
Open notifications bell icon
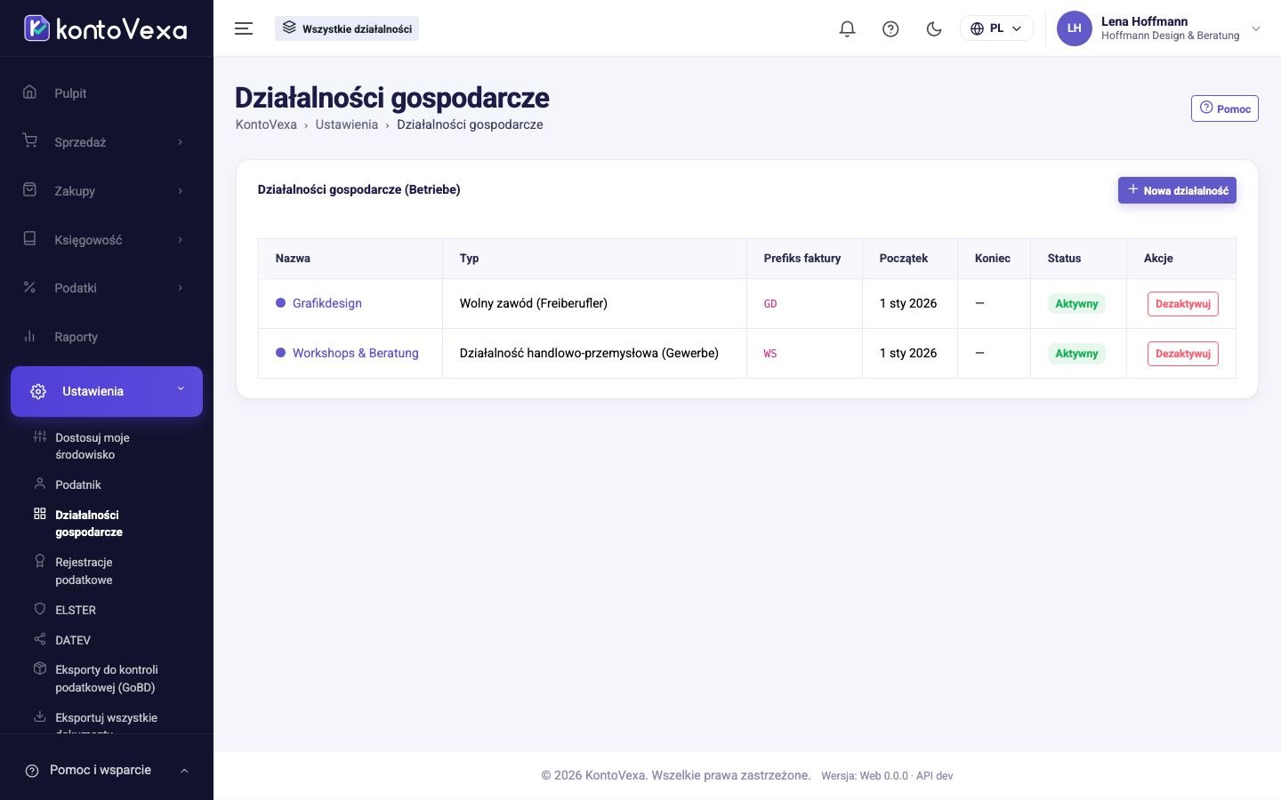tap(847, 28)
